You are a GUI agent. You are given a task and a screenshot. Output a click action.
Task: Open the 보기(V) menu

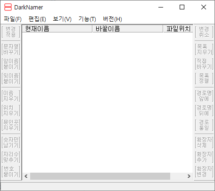tap(62, 19)
